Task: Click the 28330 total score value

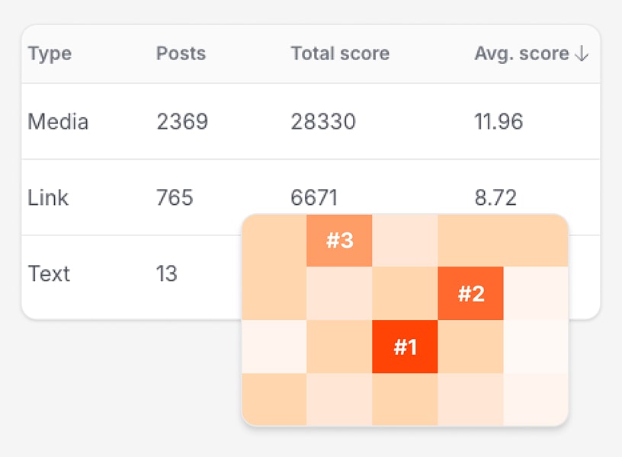Action: 323,122
